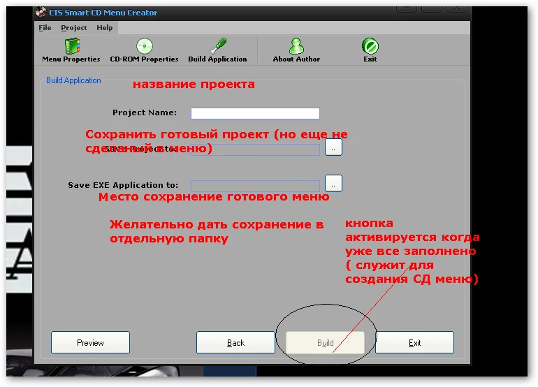
Task: Open the Help menu
Action: pyautogui.click(x=105, y=28)
